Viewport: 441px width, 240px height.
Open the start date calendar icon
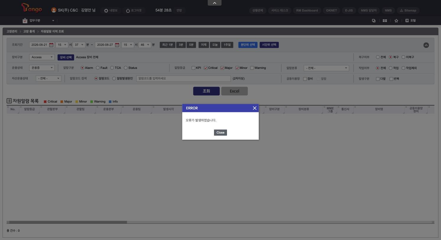(x=51, y=45)
